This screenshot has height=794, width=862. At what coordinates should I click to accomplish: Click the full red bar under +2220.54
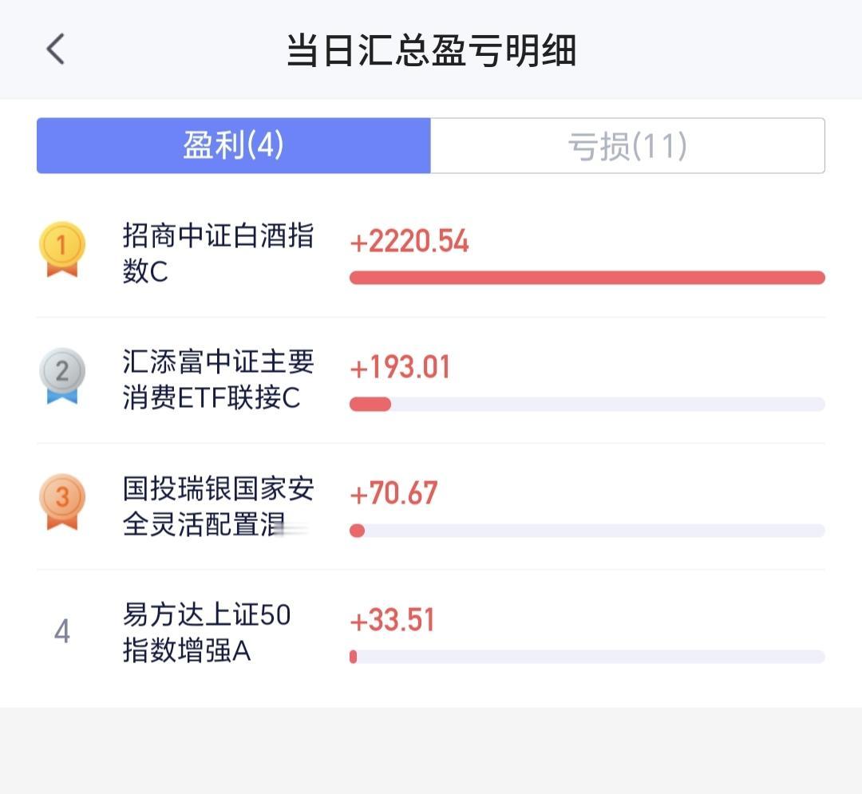click(587, 278)
